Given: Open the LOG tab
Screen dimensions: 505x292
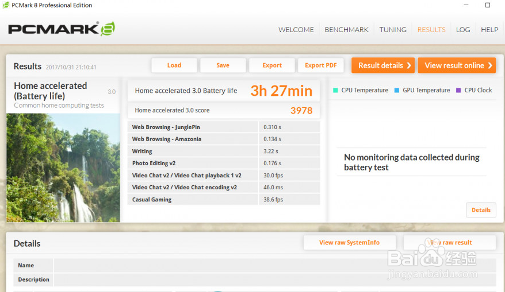Looking at the screenshot, I should (x=463, y=30).
